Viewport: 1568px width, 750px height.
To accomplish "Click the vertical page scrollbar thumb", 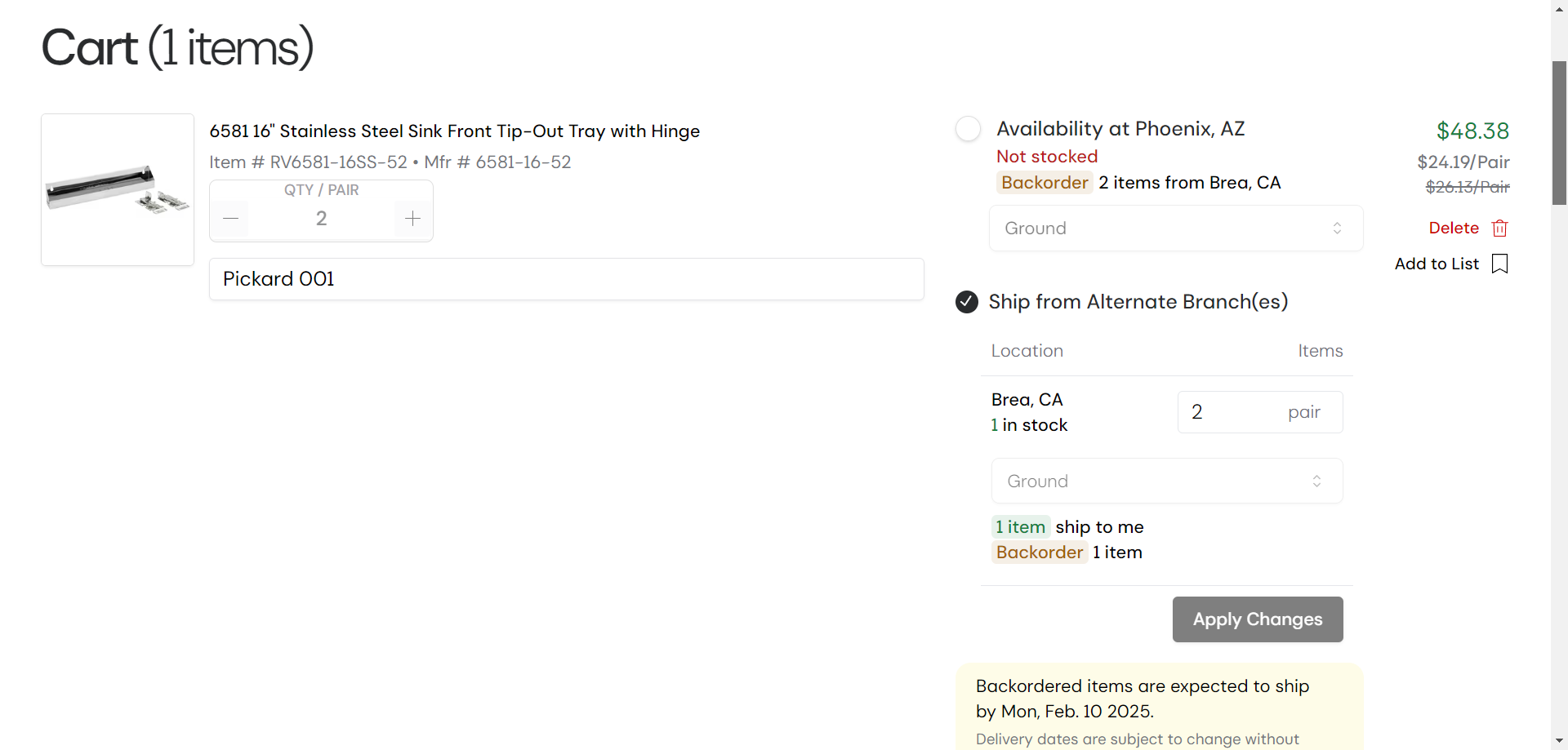I will point(1560,132).
